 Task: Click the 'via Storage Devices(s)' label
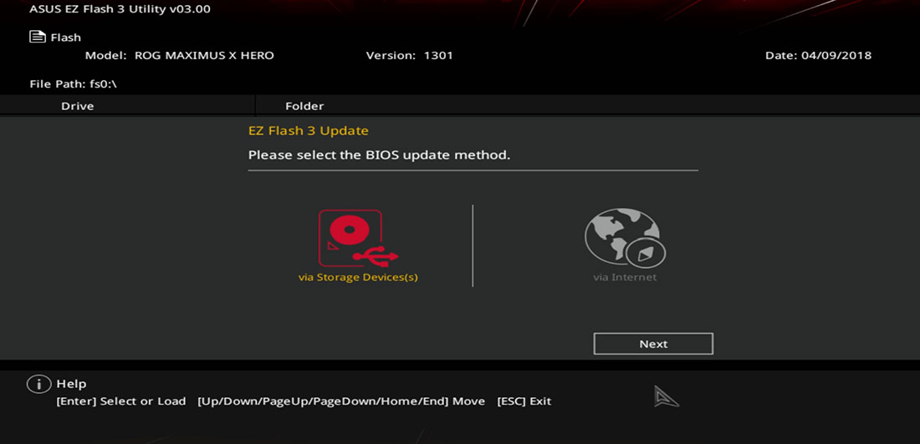coord(358,277)
